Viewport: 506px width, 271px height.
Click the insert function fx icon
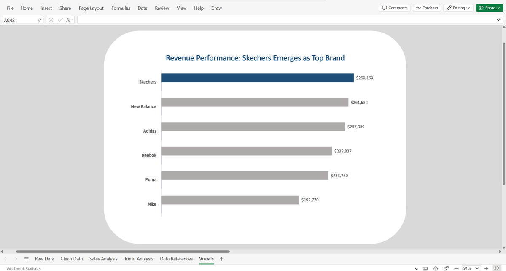tap(68, 20)
